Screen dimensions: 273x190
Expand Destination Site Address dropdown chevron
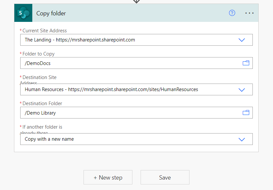(242, 90)
